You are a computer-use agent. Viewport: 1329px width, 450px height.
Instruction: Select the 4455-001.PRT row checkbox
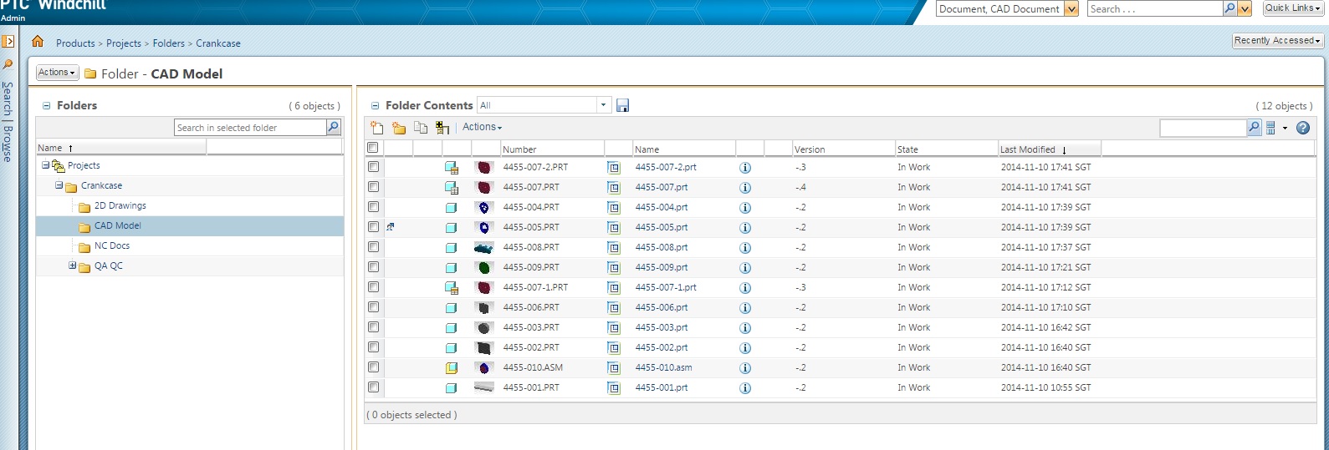tap(373, 387)
